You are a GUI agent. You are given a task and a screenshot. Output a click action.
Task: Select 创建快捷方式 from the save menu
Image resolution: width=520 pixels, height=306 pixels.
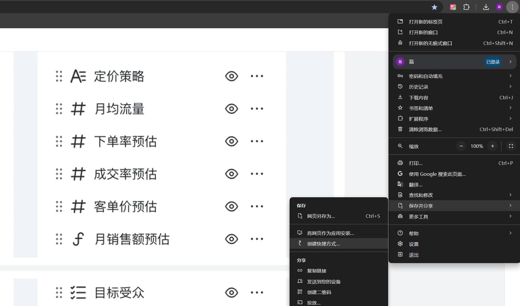point(323,244)
